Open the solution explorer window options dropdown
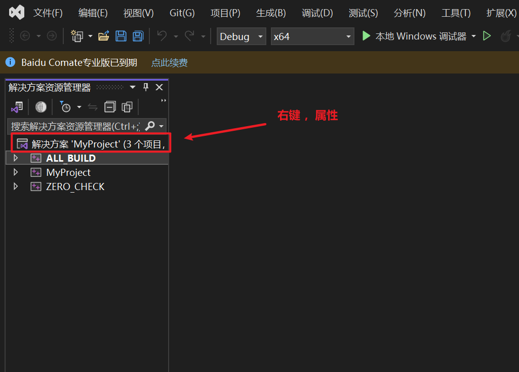This screenshot has height=372, width=519. coord(132,88)
